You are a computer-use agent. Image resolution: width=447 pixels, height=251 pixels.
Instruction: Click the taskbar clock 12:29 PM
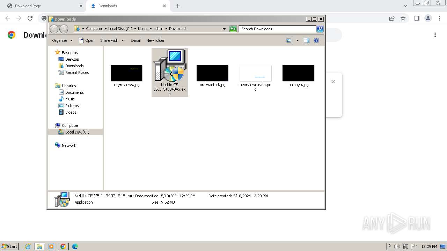(x=429, y=246)
